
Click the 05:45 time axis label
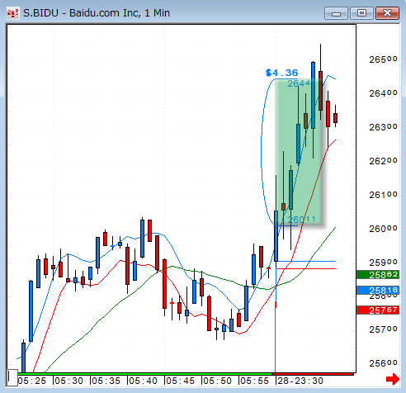[180, 381]
